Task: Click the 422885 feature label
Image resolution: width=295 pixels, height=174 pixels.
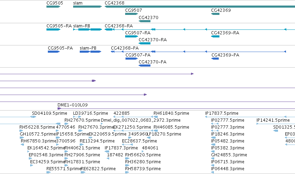Action: pyautogui.click(x=122, y=113)
